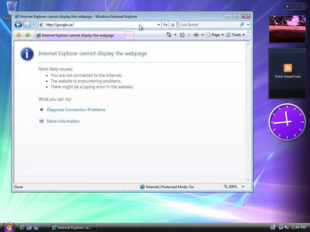Image resolution: width=310 pixels, height=232 pixels.
Task: Refresh the page with the Refresh icon
Action: coord(165,25)
